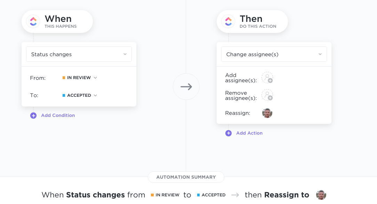This screenshot has height=204, width=377.
Task: Click the center right-arrow circle icon
Action: (186, 86)
